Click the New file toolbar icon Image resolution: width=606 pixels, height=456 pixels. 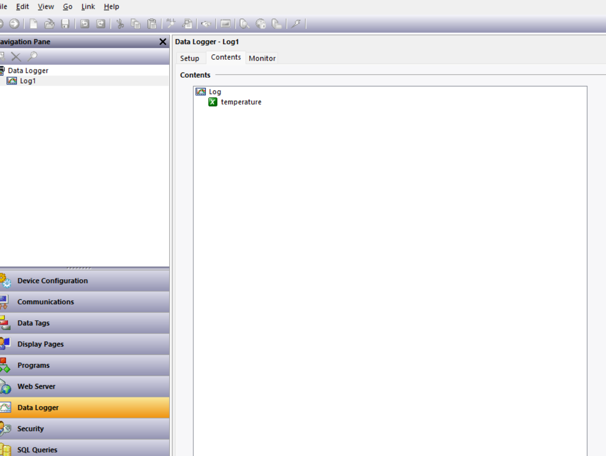[33, 24]
